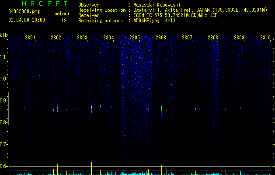Click the 2304 time axis label
The height and width of the screenshot is (175, 275).
pos(108,38)
